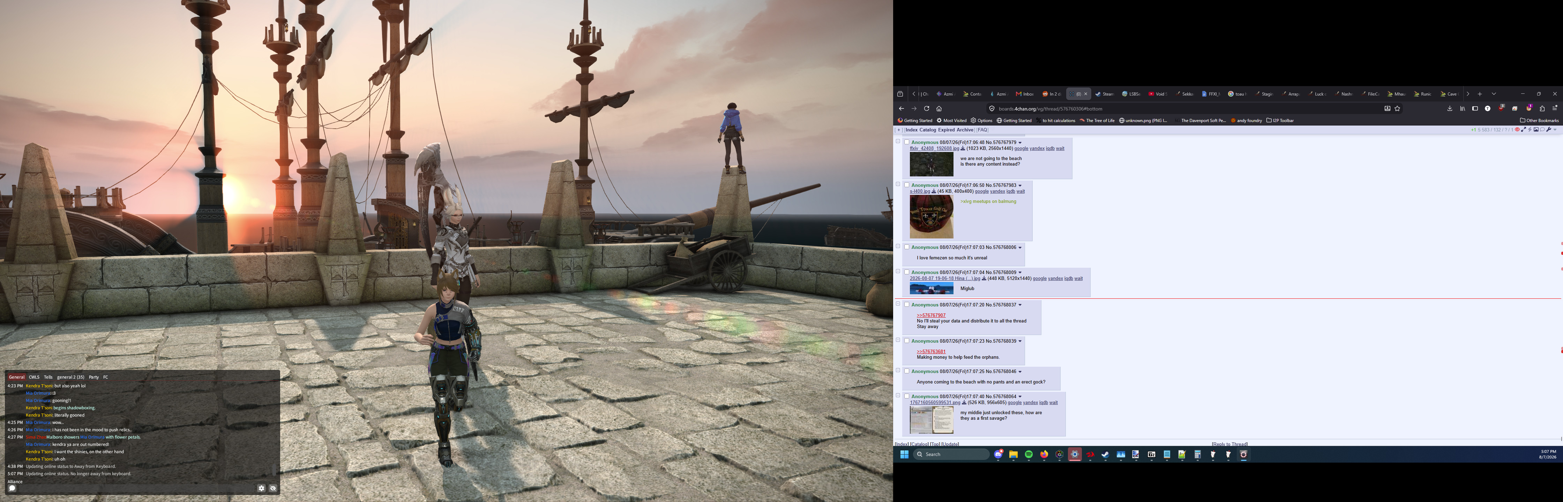Open The Tree of Life bookmark
The image size is (1563, 502).
(1097, 121)
